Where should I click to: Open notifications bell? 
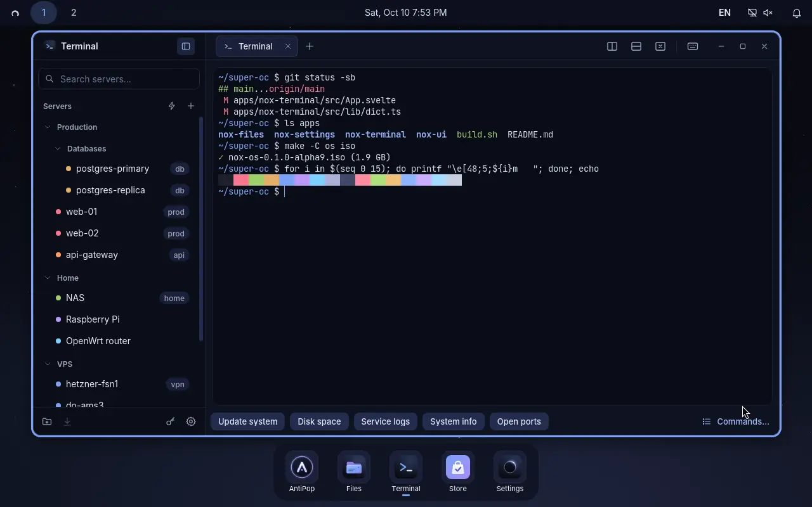pos(797,13)
